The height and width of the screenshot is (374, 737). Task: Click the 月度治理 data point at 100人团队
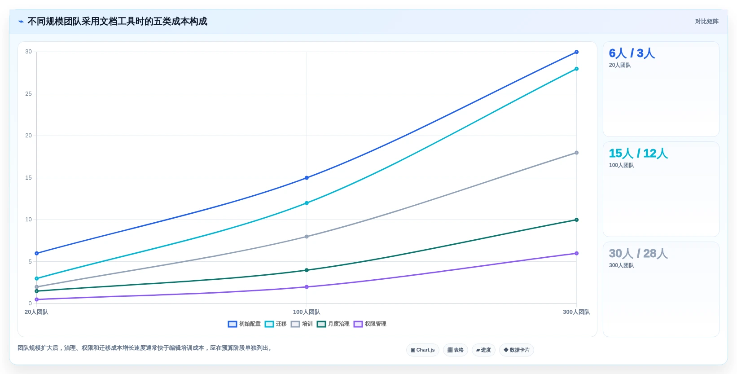(307, 270)
